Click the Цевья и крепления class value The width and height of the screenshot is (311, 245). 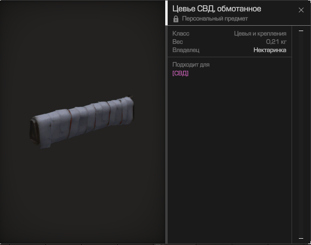pos(260,33)
